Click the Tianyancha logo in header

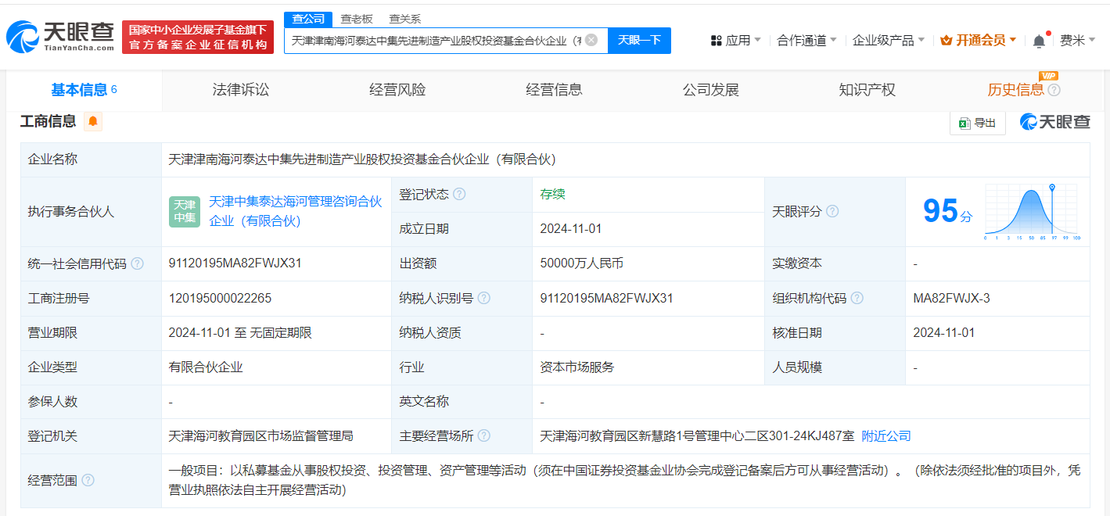click(x=60, y=37)
